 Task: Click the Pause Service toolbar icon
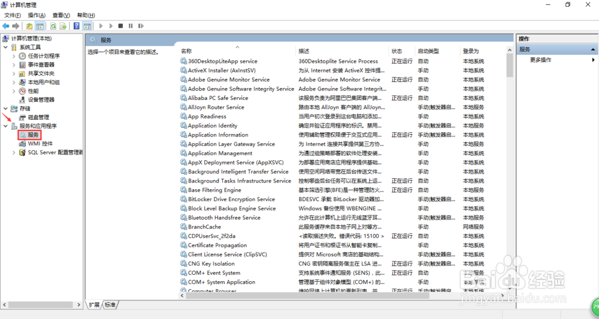(x=131, y=26)
